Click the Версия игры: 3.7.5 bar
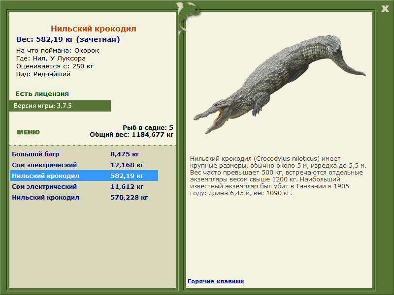Image resolution: width=394 pixels, height=295 pixels. pyautogui.click(x=60, y=106)
